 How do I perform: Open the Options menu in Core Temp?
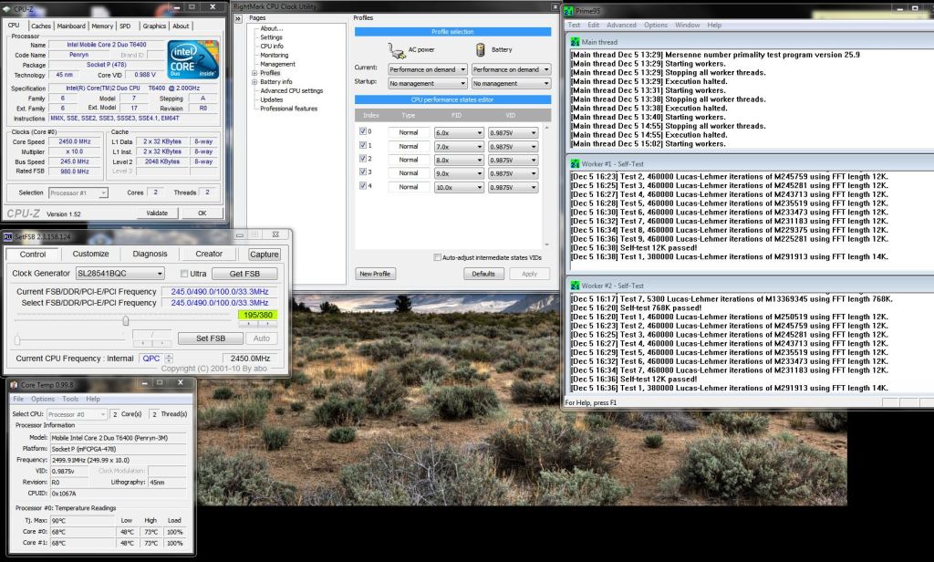coord(43,399)
